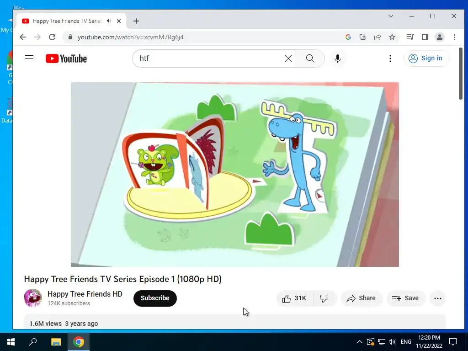
Task: Click the Google icon in address bar
Action: point(348,37)
